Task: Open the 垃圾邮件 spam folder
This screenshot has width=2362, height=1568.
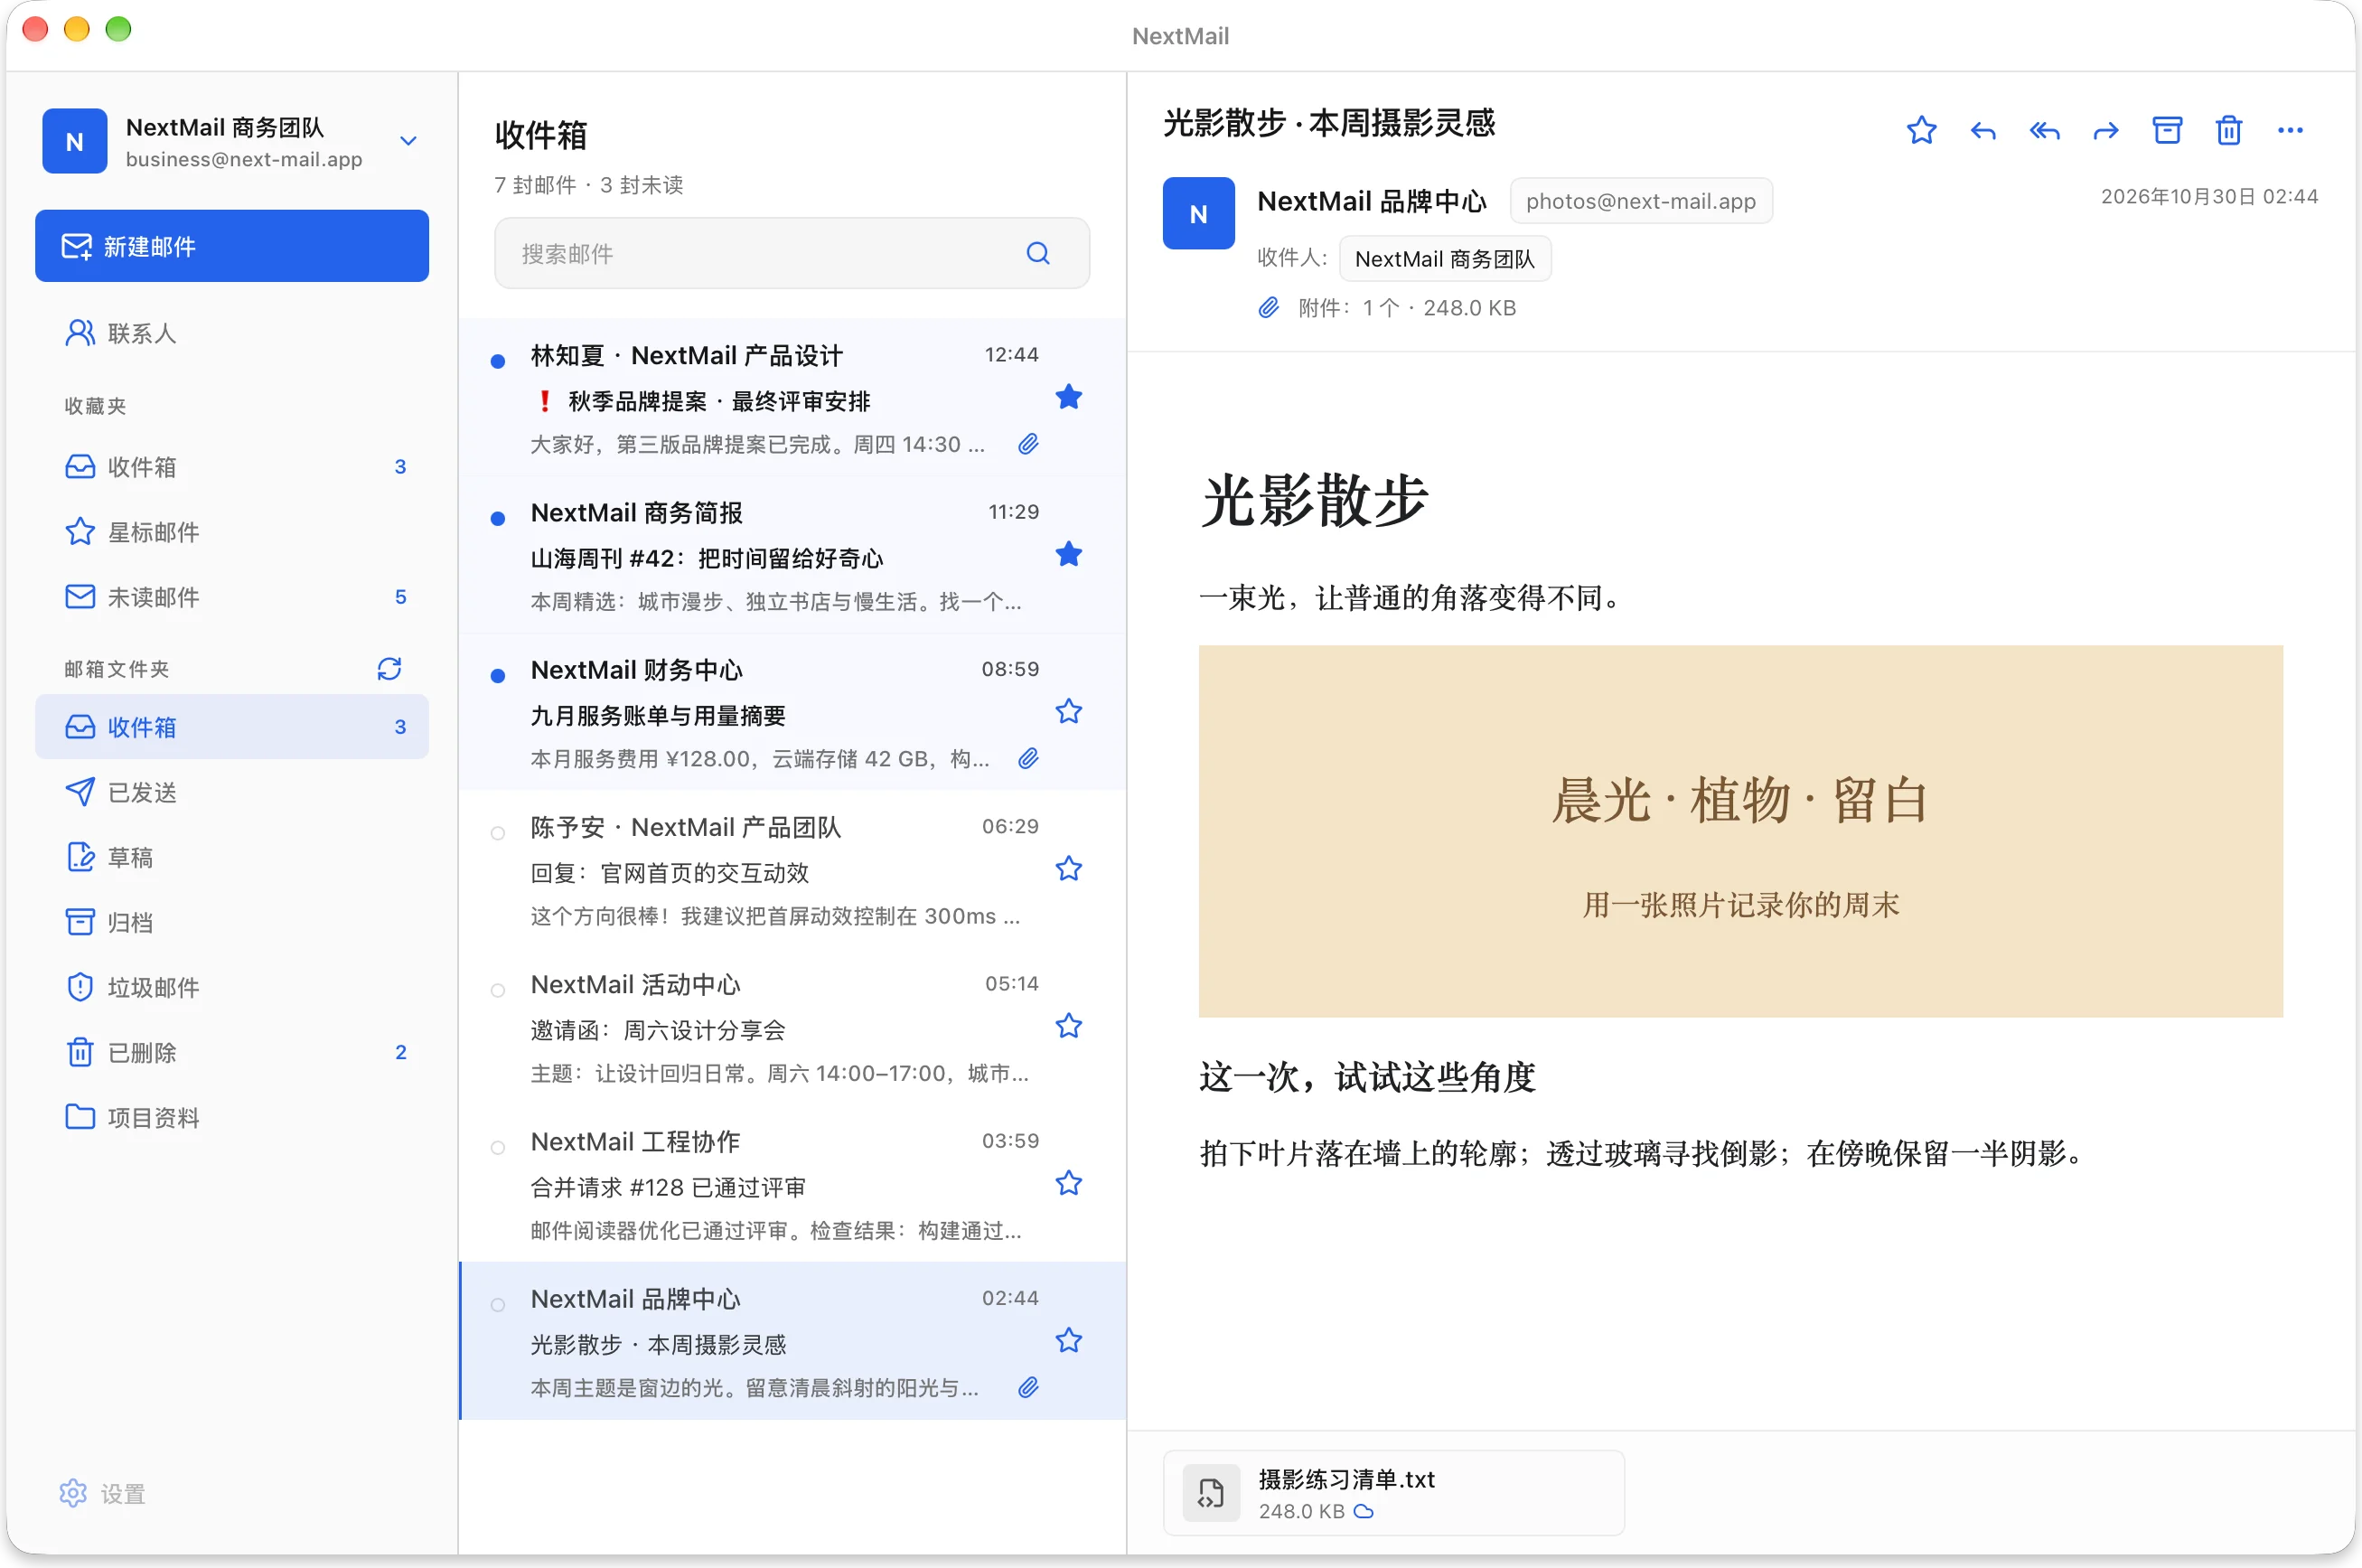Action: click(x=232, y=987)
